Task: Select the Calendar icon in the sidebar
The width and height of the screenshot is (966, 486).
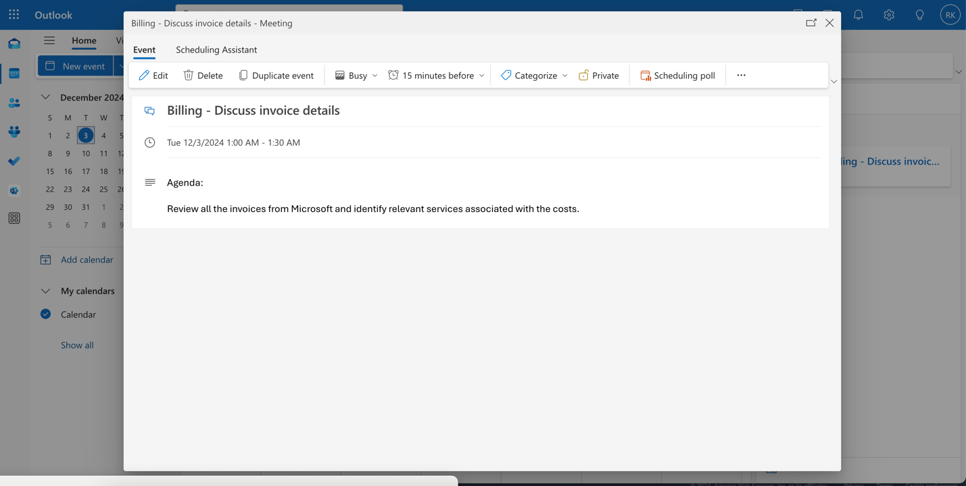Action: tap(14, 73)
